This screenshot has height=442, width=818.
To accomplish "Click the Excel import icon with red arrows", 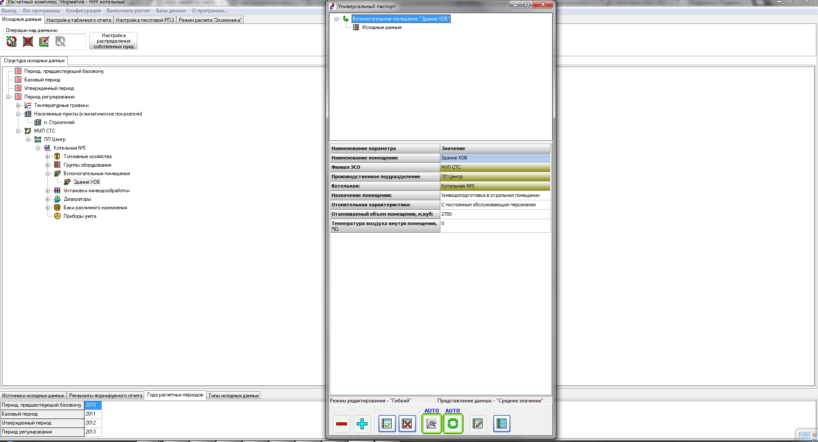I will (12, 41).
